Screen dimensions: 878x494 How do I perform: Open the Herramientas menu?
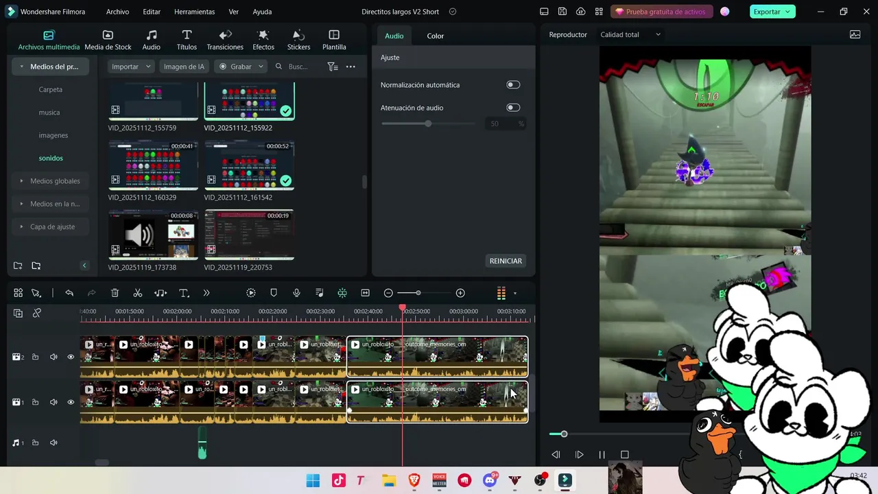(x=194, y=12)
